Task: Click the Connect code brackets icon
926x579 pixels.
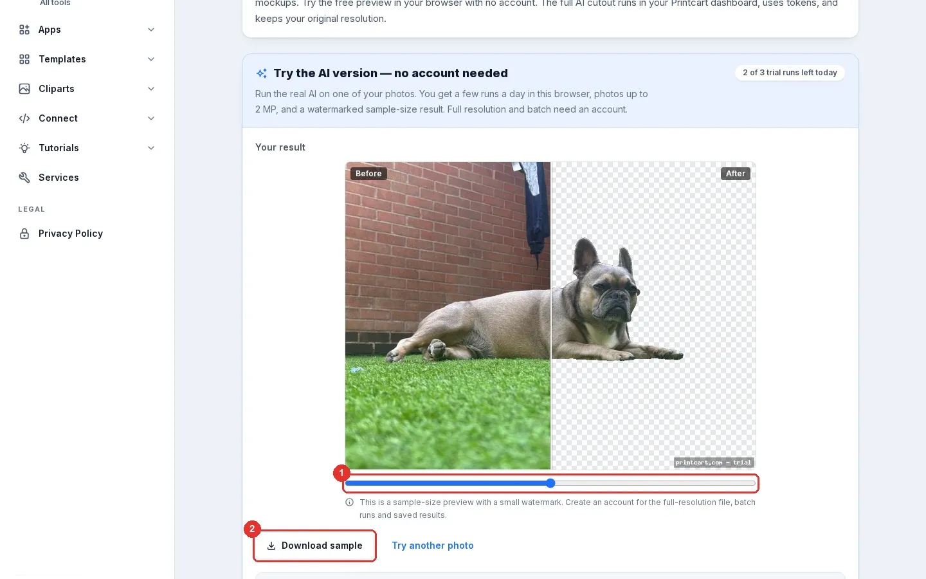Action: pos(24,118)
